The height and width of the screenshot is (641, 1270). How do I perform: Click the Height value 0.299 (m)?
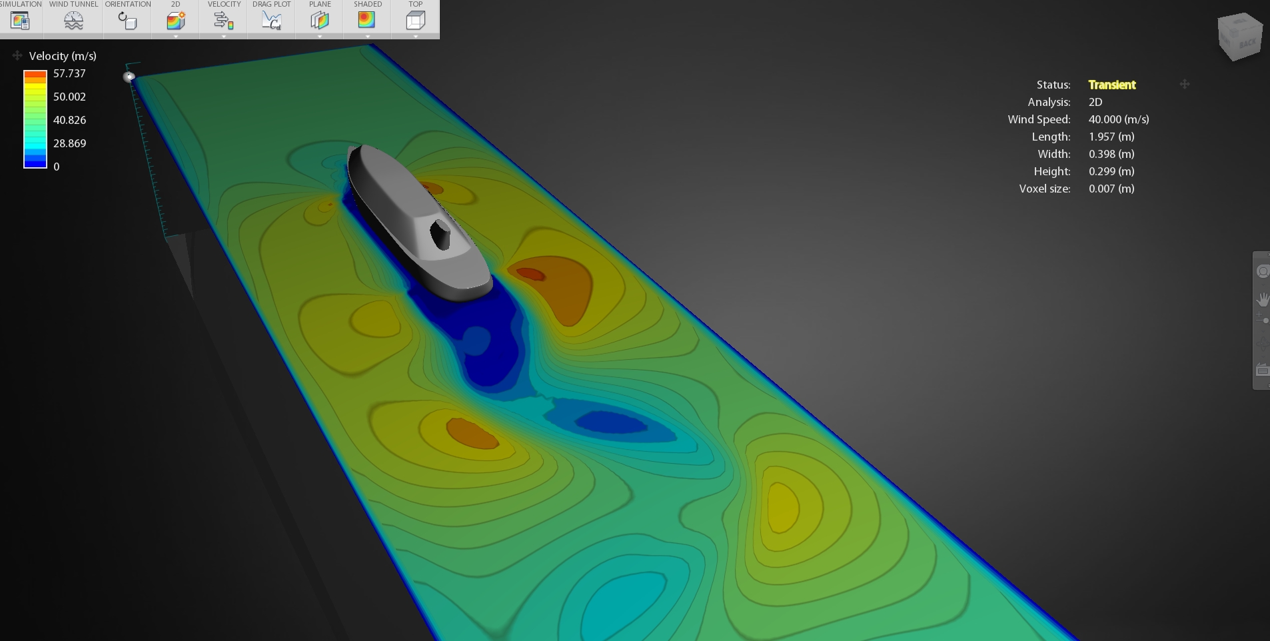(1111, 171)
